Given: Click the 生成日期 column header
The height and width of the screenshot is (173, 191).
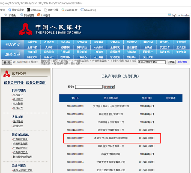Looking at the screenshot, I should 147,98.
